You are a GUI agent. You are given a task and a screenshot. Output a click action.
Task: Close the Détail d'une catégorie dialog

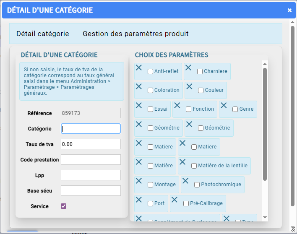point(289,10)
